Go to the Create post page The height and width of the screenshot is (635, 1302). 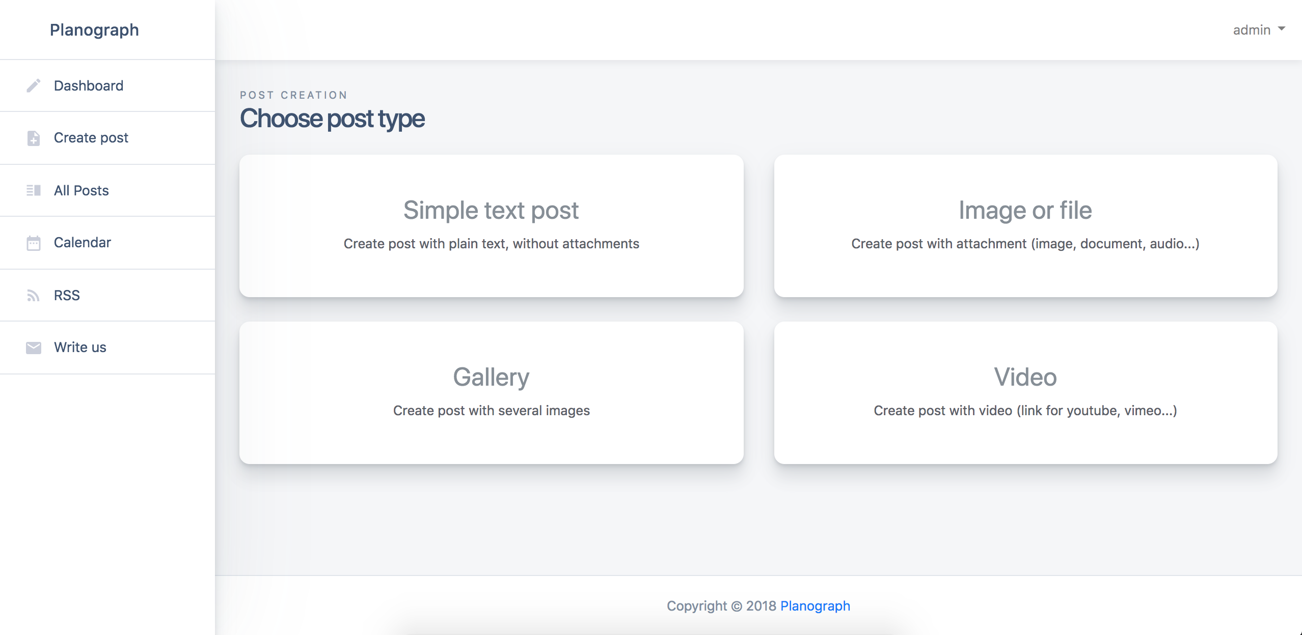(x=107, y=138)
